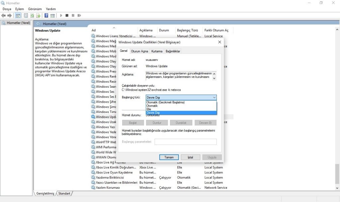Click the Start service play icon
This screenshot has height=202, width=340.
point(61,15)
